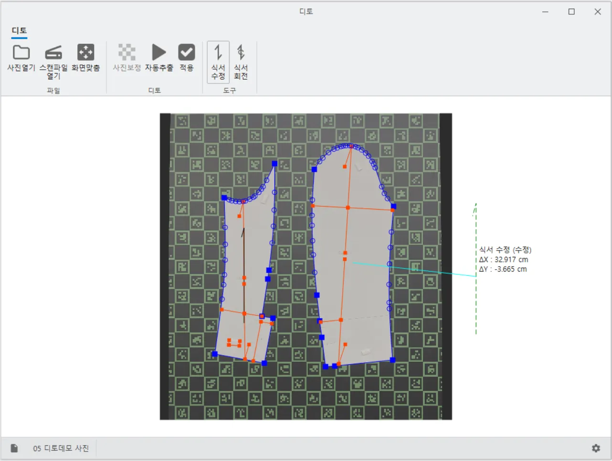The width and height of the screenshot is (612, 461).
Task: Click the 05 디토데모 사진 file label
Action: [61, 448]
